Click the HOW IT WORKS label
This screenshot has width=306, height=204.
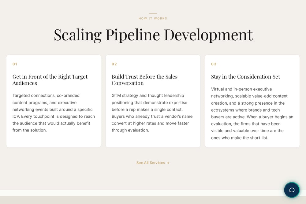coord(153,18)
